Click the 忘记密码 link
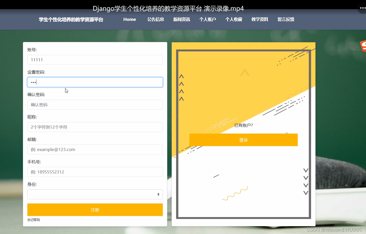 34,220
